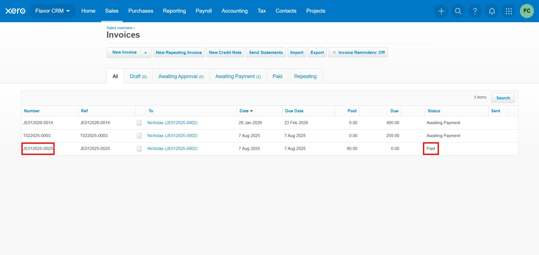Open the FC user avatar menu
Screen dimensions: 539x255
tap(527, 11)
